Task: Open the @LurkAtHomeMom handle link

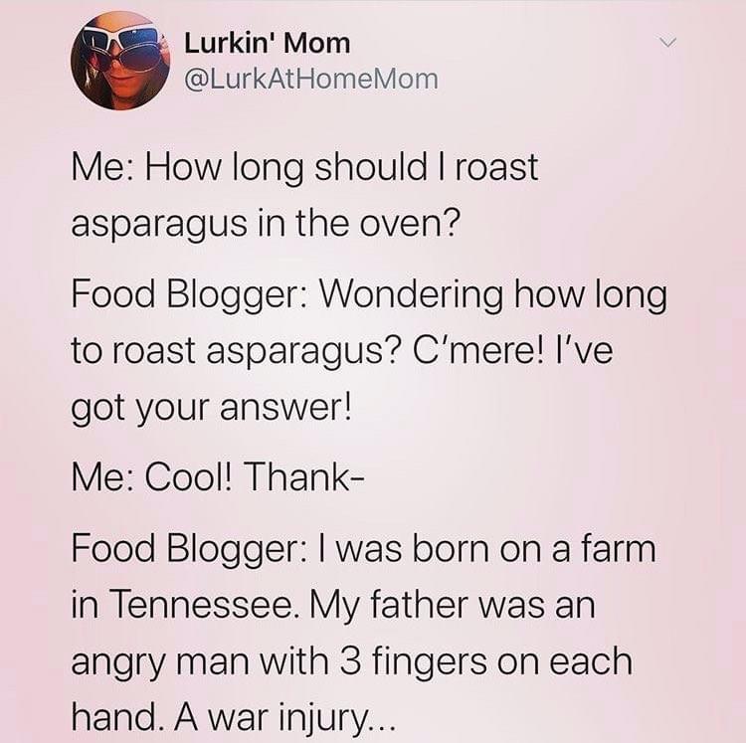Action: pos(310,79)
